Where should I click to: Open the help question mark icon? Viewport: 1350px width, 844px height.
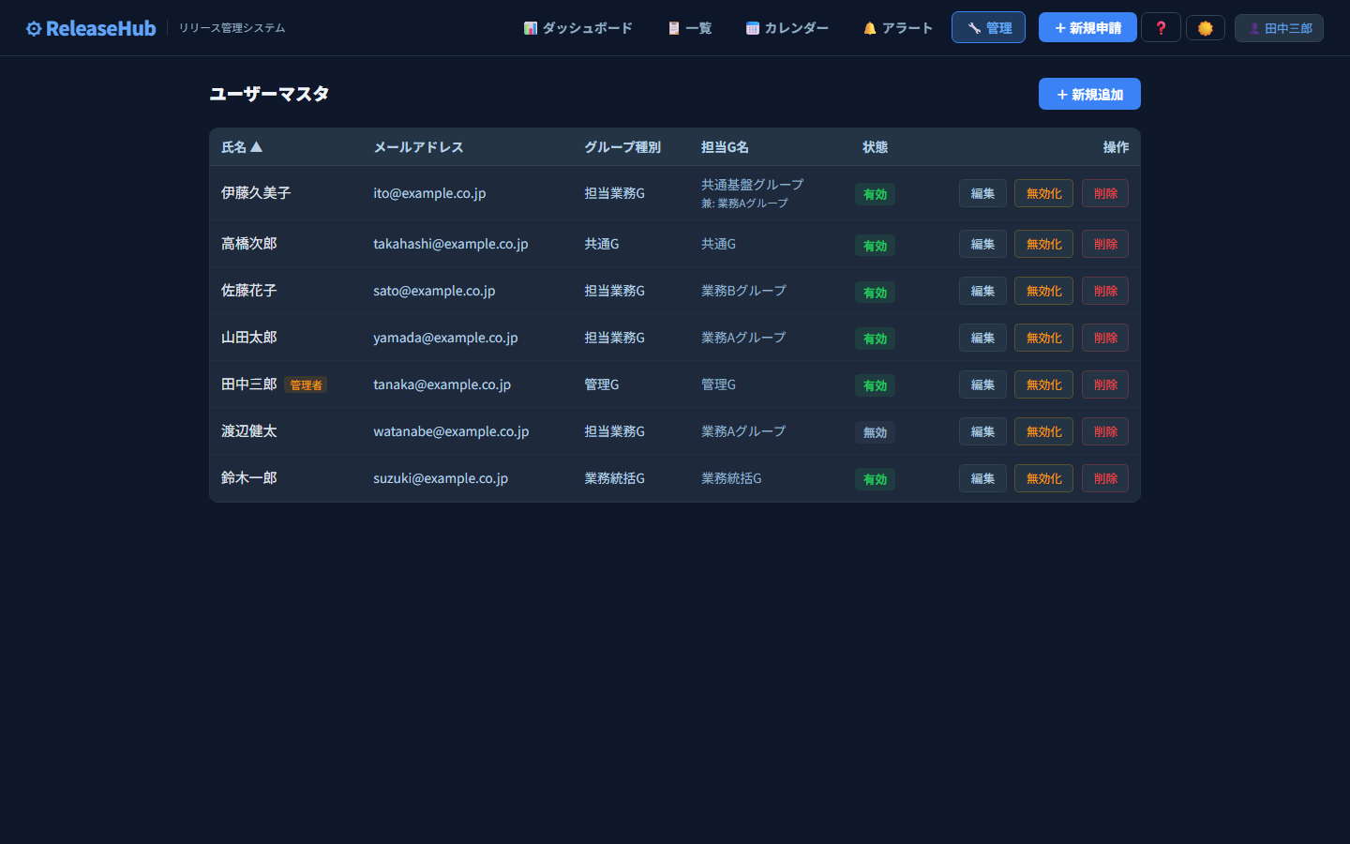(x=1161, y=27)
